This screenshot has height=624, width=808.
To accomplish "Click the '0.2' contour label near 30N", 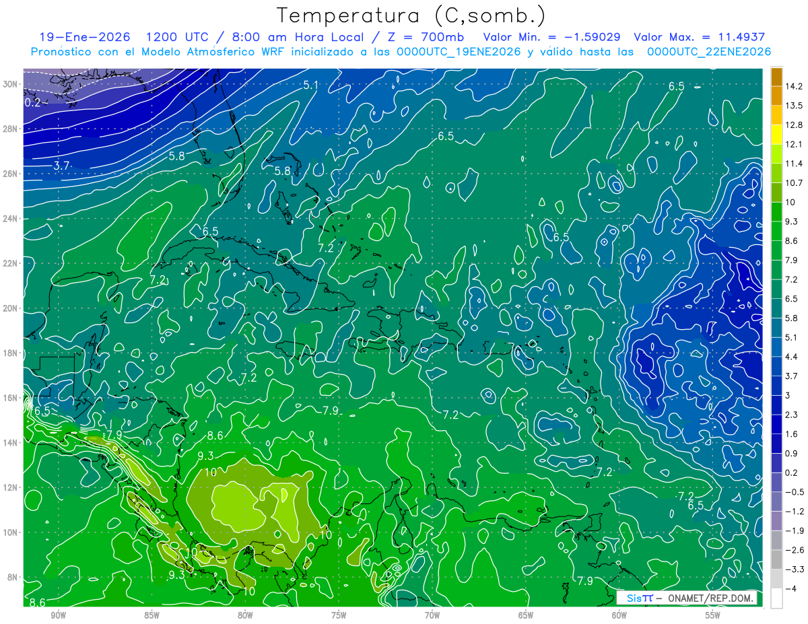I will pyautogui.click(x=32, y=102).
